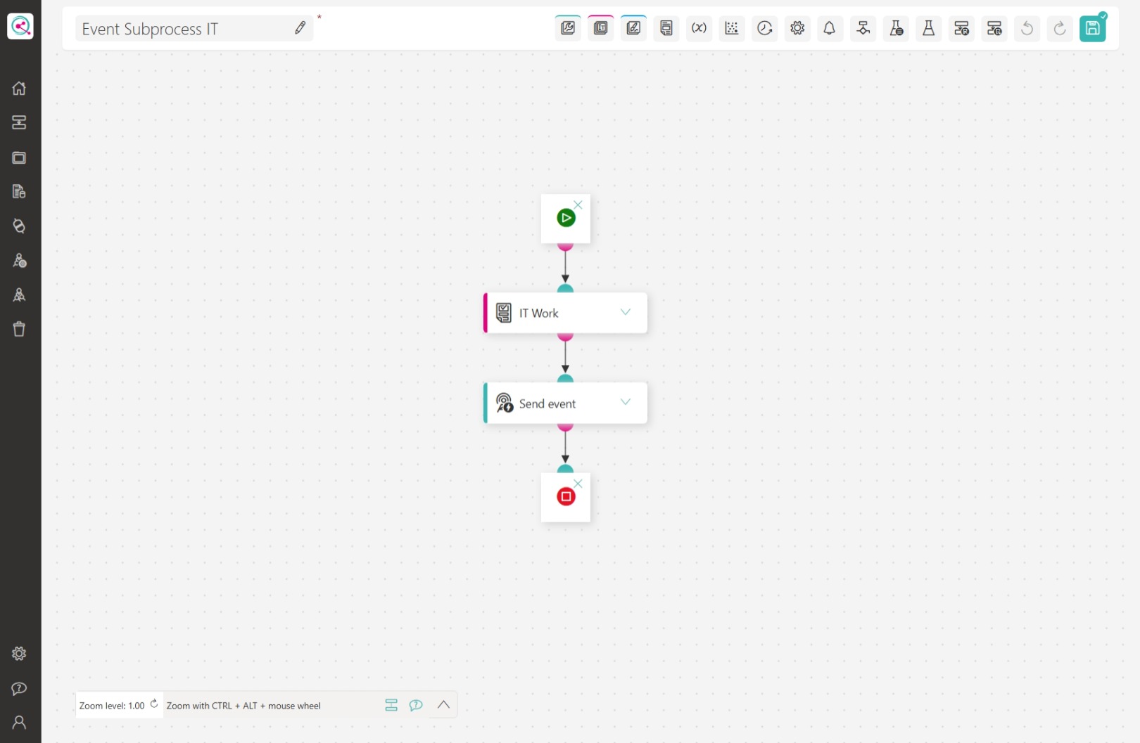This screenshot has width=1140, height=743.
Task: Collapse the bottom bar with the up chevron
Action: coord(443,704)
